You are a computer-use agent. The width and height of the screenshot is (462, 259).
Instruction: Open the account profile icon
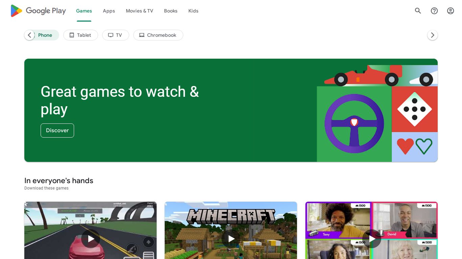point(451,11)
